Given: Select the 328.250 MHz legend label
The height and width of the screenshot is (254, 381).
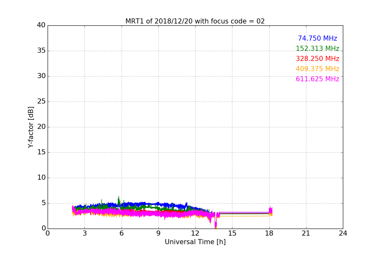Looking at the screenshot, I should [317, 59].
